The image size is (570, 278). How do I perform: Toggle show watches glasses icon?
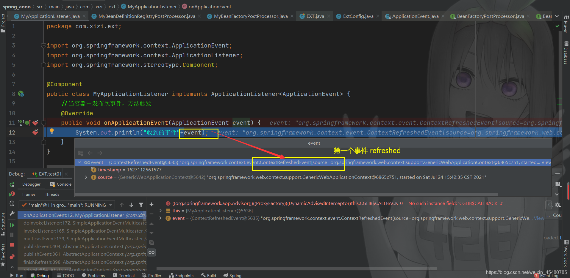152,253
